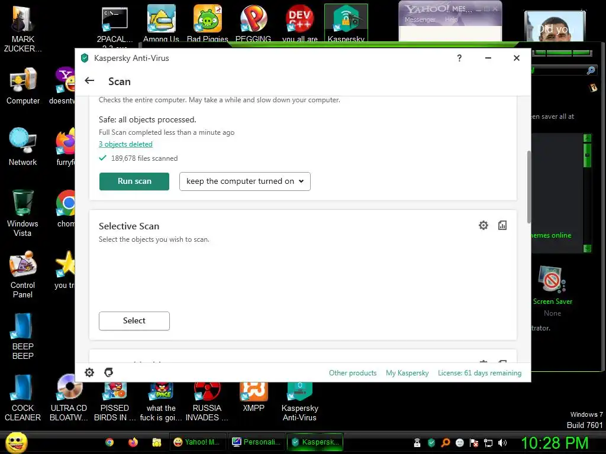Open the My Kaspersky link
The height and width of the screenshot is (454, 606).
[407, 373]
